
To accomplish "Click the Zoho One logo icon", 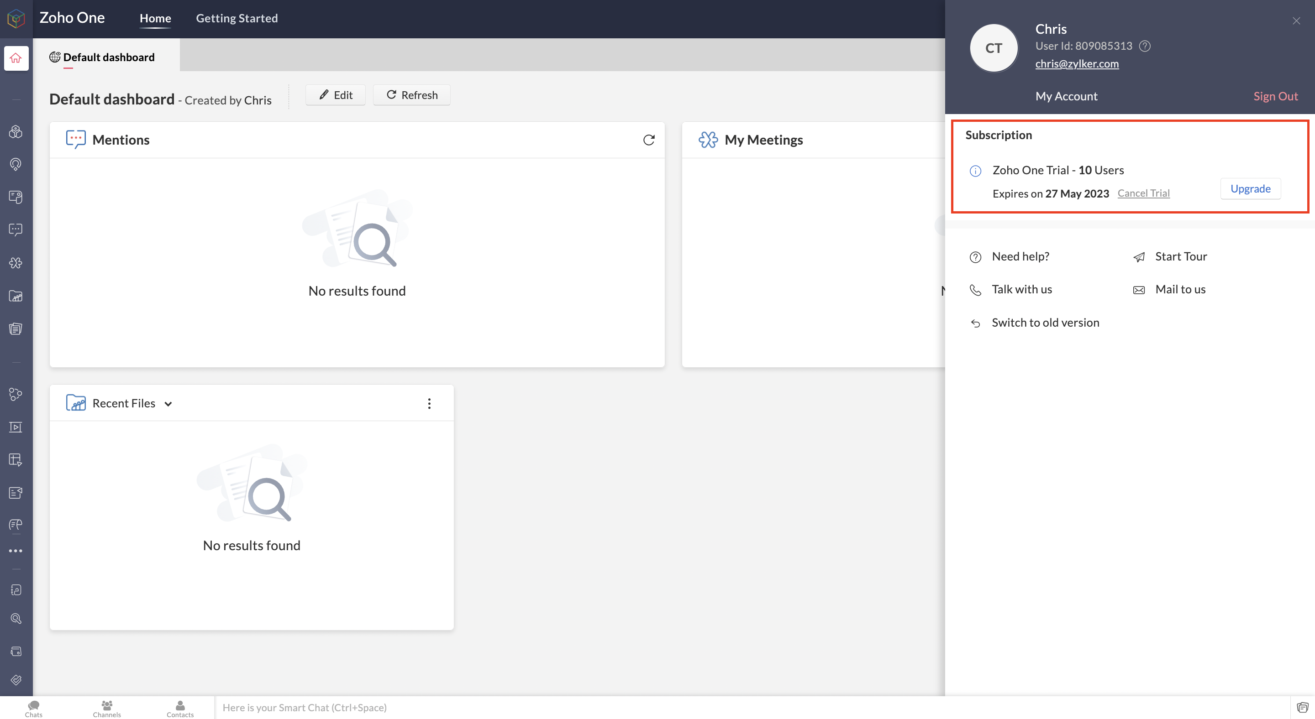I will (x=16, y=18).
